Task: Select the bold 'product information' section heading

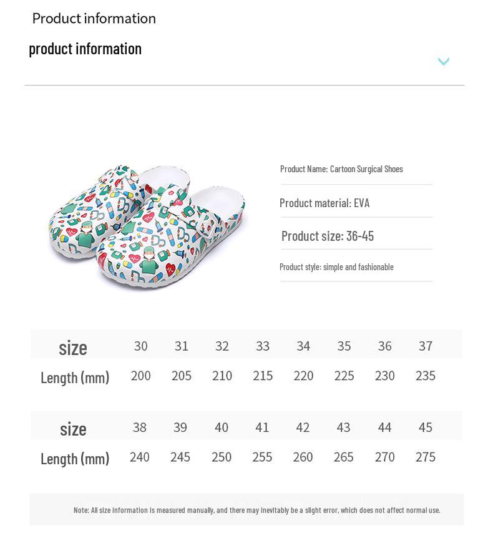Action: 85,49
